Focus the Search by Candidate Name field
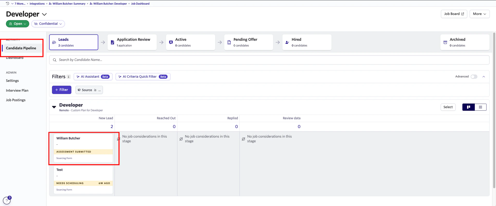The image size is (496, 206). pos(269,60)
